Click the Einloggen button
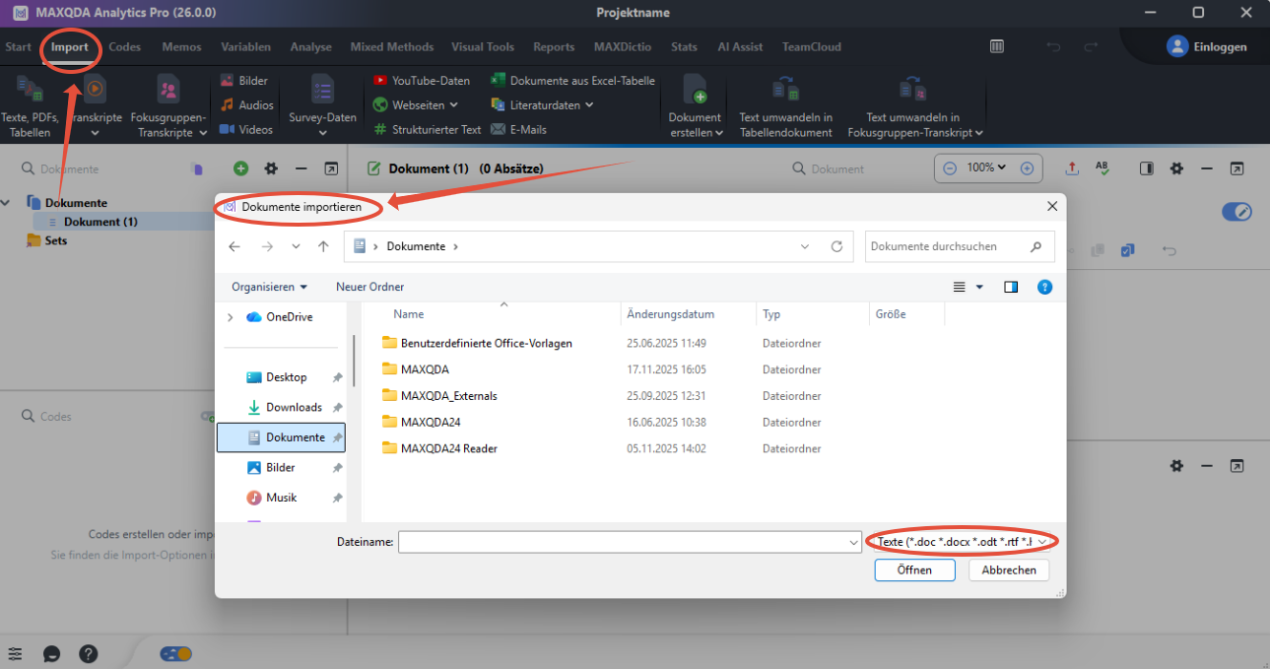Viewport: 1270px width, 669px height. pos(1207,46)
